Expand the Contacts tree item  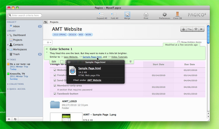(x=8, y=45)
